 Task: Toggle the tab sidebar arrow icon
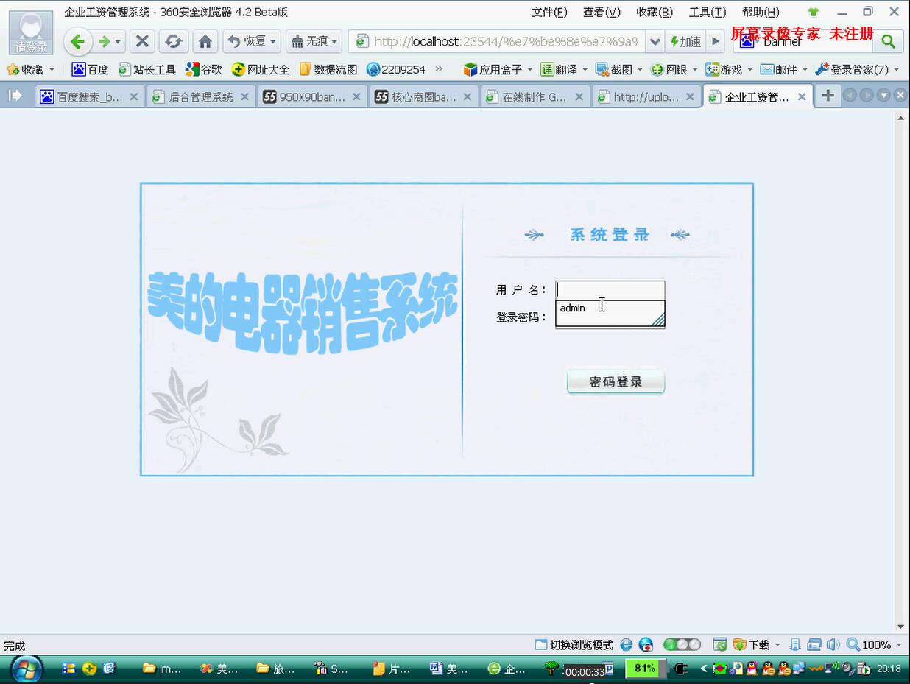15,96
